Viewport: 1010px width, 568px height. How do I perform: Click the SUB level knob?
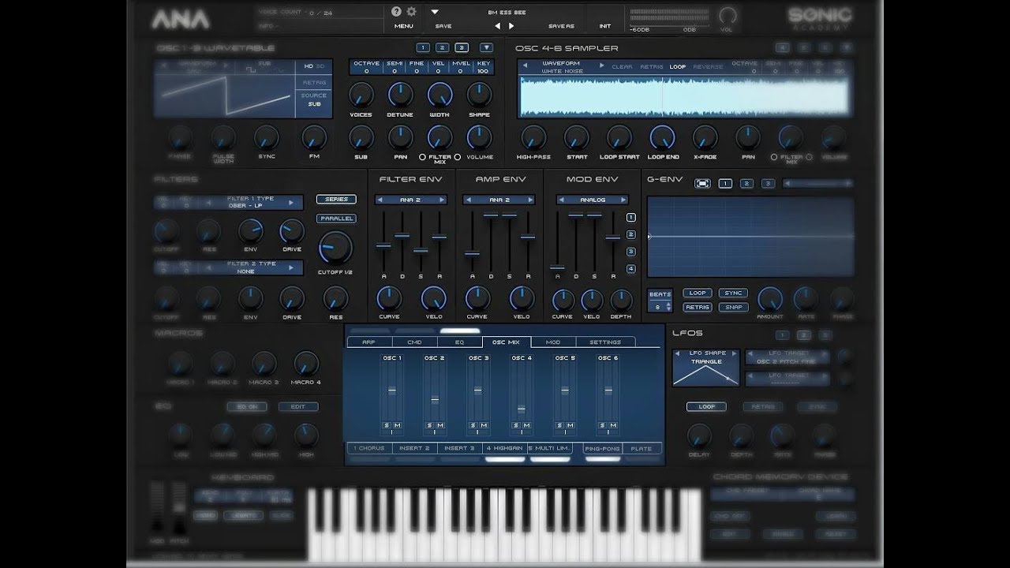tap(361, 138)
